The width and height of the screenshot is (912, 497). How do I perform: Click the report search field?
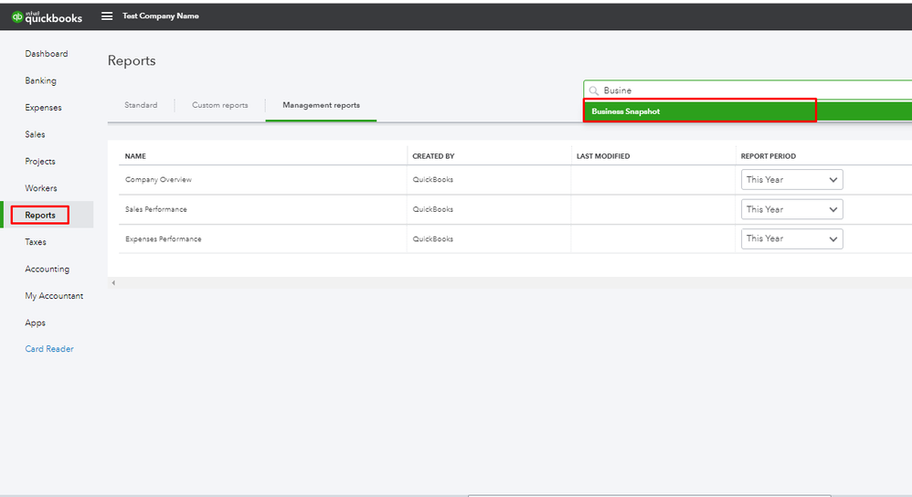click(x=748, y=90)
